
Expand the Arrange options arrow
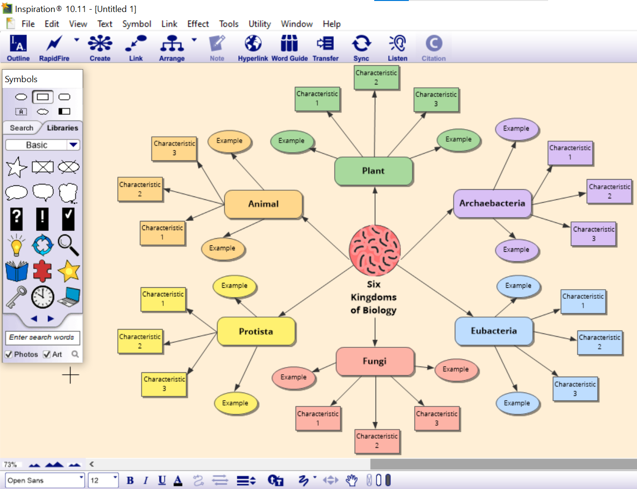pos(194,40)
